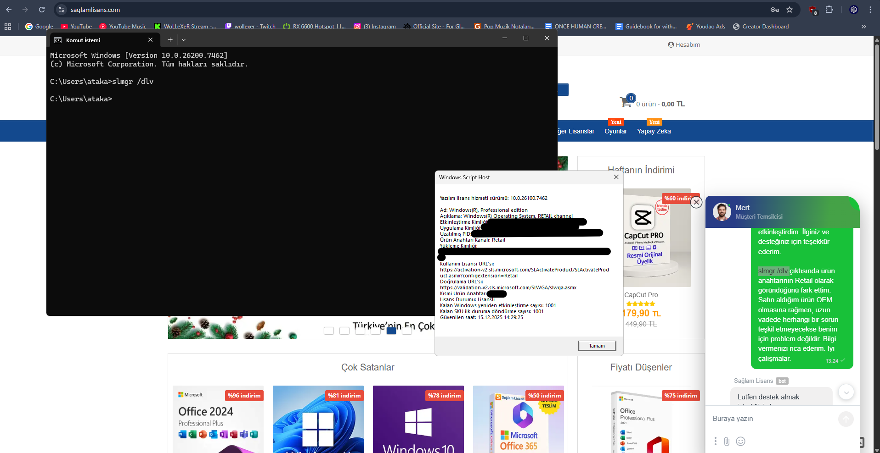Image resolution: width=880 pixels, height=453 pixels.
Task: Open the Windows 11 product with %81 indirim
Action: coord(318,419)
